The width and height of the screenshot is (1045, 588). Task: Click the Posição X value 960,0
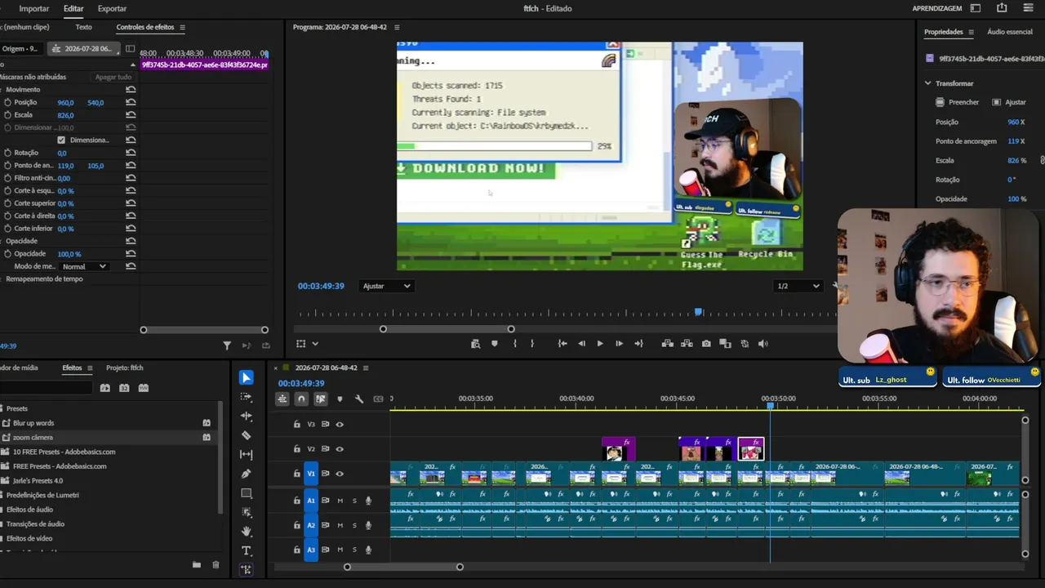tap(65, 102)
